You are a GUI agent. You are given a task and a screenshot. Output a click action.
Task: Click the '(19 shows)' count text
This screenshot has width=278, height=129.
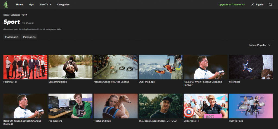click(x=28, y=23)
